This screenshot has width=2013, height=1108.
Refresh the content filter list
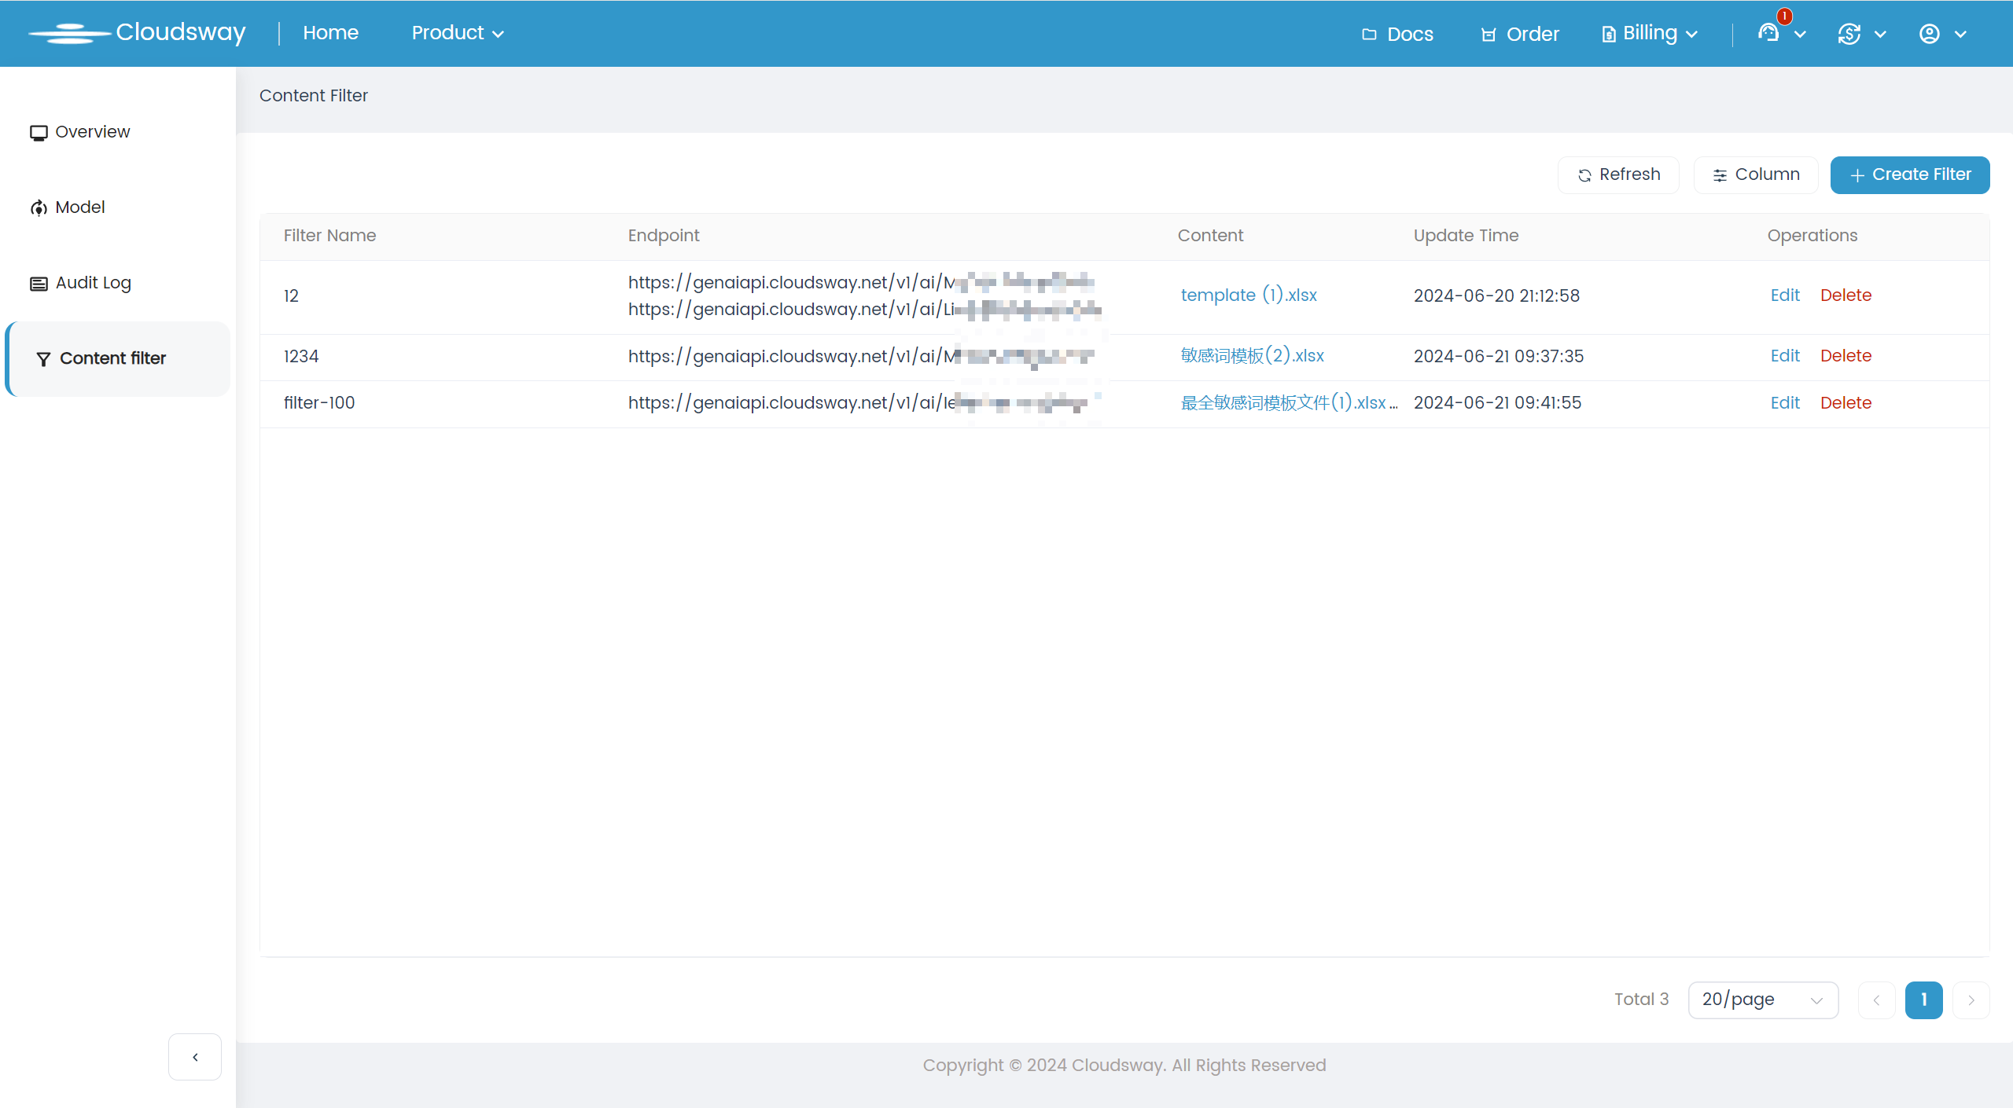[1618, 174]
